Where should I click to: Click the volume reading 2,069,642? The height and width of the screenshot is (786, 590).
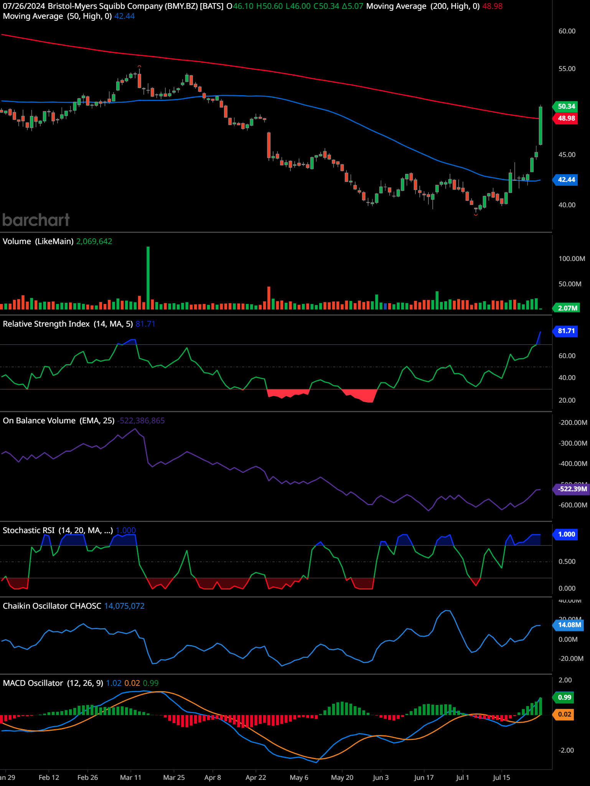[x=94, y=241]
